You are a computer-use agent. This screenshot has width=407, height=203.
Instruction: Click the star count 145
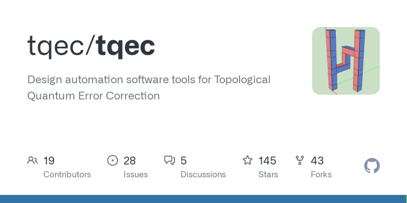point(267,161)
